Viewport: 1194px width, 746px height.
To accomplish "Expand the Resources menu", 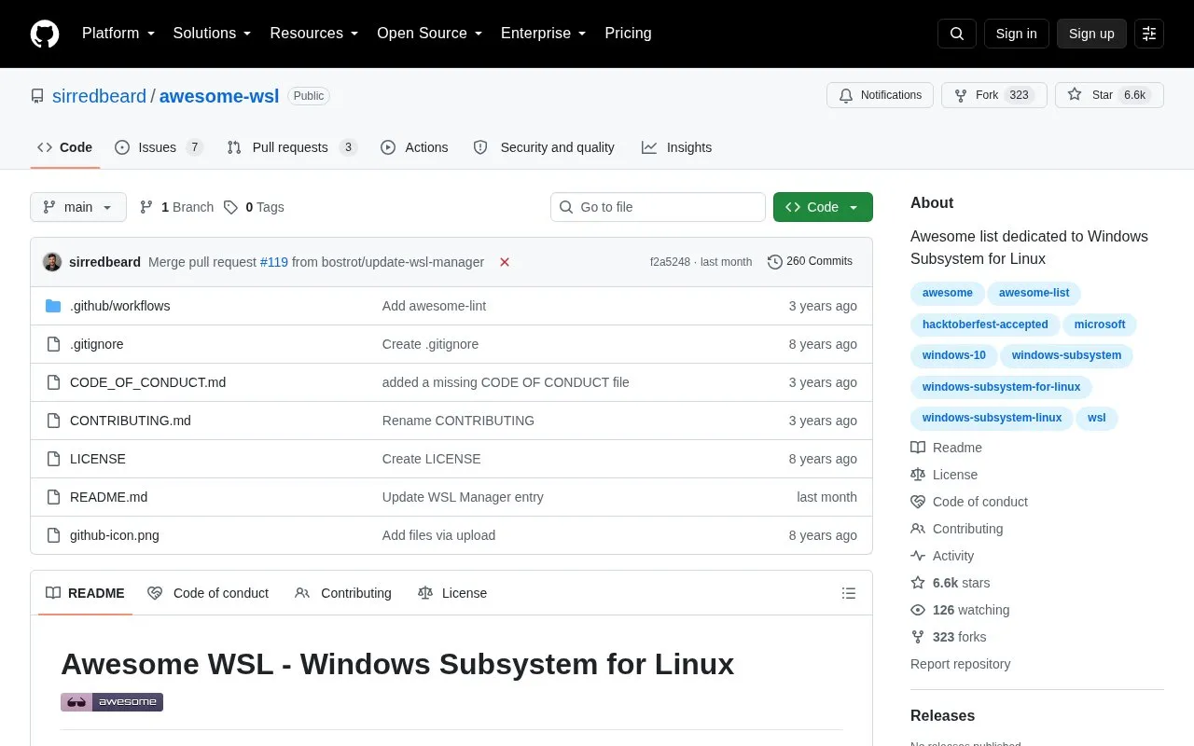I will point(314,34).
